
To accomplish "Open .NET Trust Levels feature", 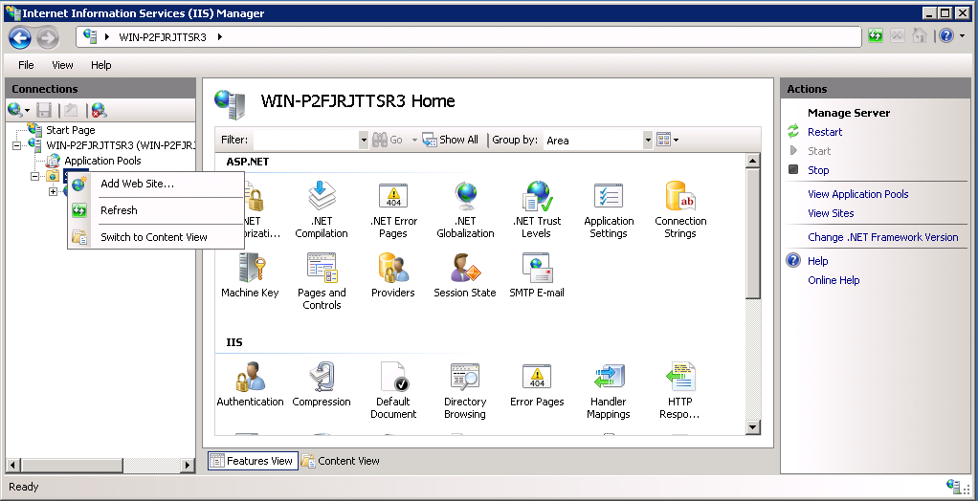I will (x=537, y=210).
